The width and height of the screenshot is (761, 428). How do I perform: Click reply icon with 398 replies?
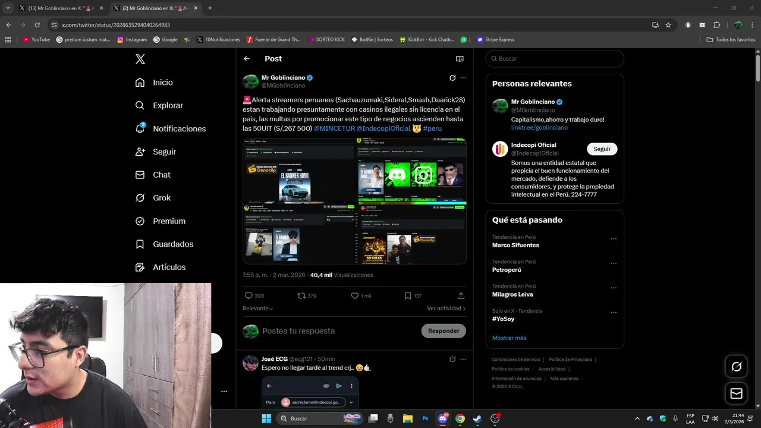(x=249, y=295)
